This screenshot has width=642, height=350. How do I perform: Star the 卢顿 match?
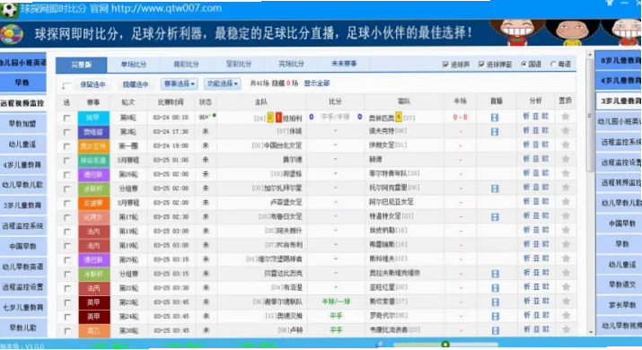[x=566, y=329]
